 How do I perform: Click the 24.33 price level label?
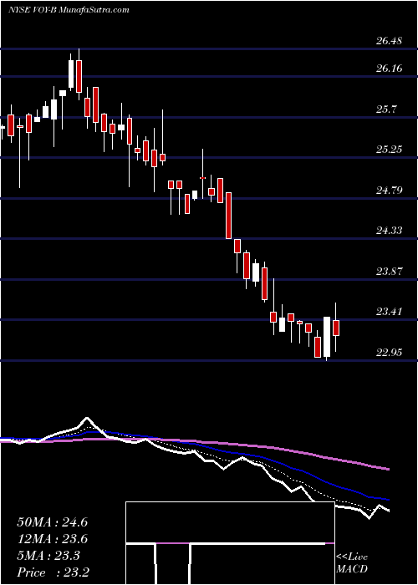(x=390, y=231)
